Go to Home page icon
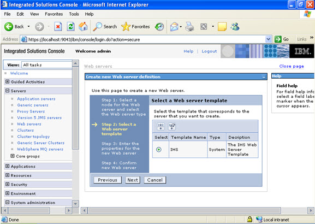 coord(83,26)
